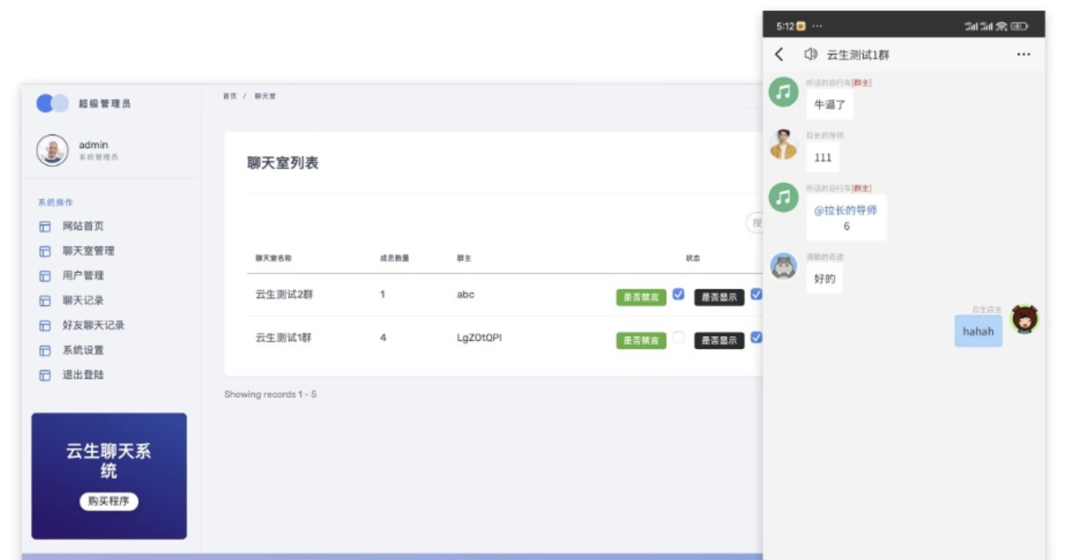The width and height of the screenshot is (1072, 560).
Task: Click the 购买程序 button
Action: pos(109,501)
